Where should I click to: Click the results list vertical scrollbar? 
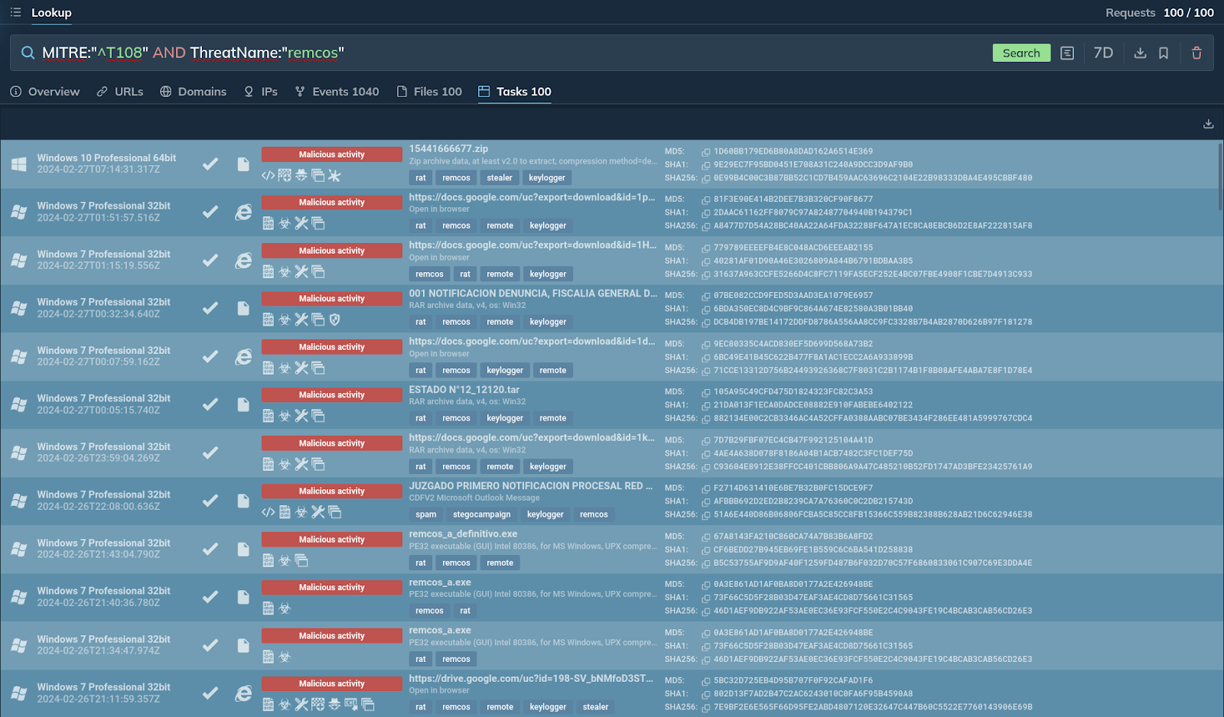(x=1219, y=176)
